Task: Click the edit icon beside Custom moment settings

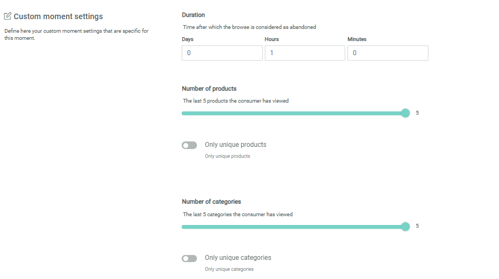Action: [x=8, y=16]
